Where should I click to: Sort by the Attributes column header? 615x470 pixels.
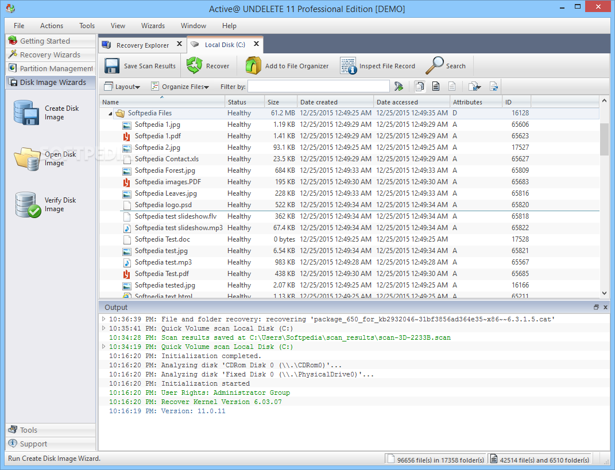tap(476, 102)
